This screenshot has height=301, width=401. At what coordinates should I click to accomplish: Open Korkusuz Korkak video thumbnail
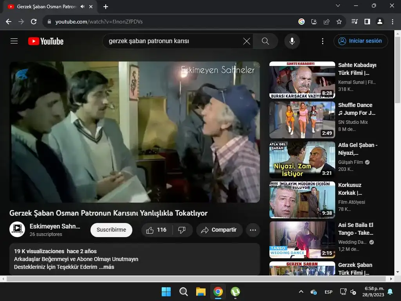point(302,199)
